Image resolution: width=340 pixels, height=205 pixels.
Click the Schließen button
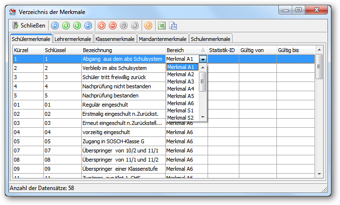click(29, 26)
